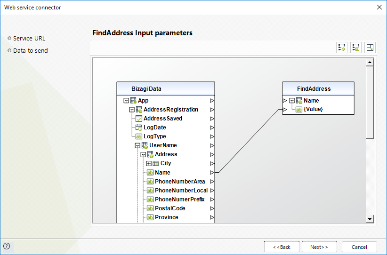Viewport: 387px width, 255px height.
Task: Open the help question mark icon
Action: [7, 246]
